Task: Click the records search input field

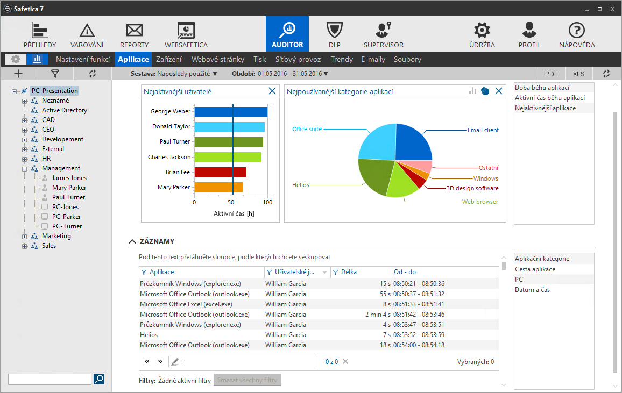Action: [243, 361]
